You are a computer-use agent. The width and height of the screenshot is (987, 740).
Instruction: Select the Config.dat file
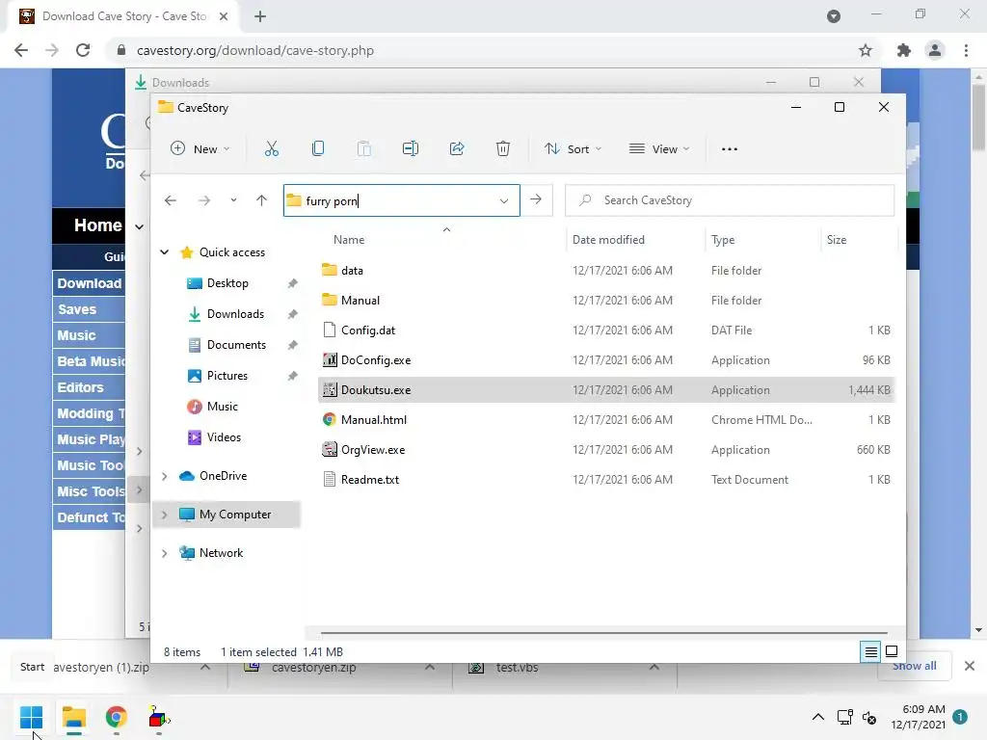click(605, 330)
